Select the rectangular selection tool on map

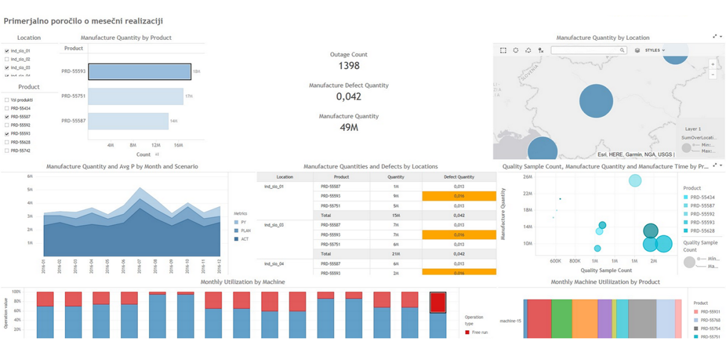[x=503, y=50]
